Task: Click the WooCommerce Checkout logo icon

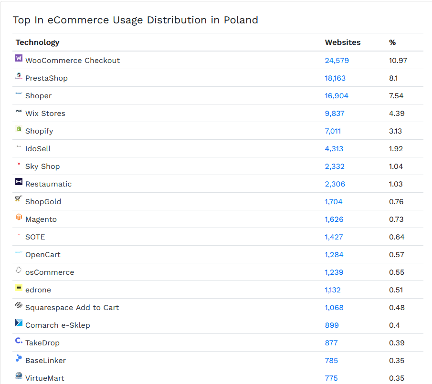Action: [19, 58]
